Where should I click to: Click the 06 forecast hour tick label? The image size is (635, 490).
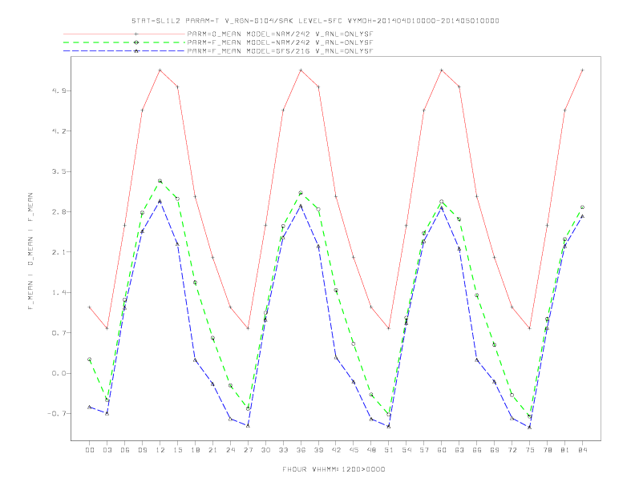[125, 450]
